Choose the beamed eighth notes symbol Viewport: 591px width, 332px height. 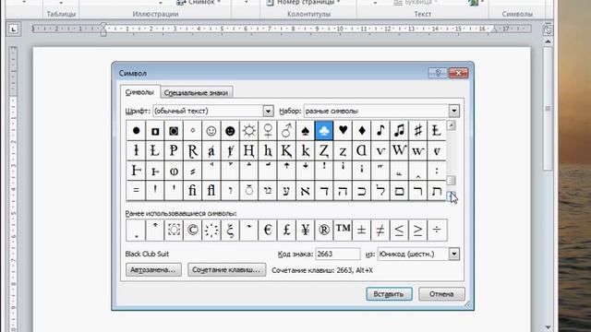pyautogui.click(x=400, y=131)
